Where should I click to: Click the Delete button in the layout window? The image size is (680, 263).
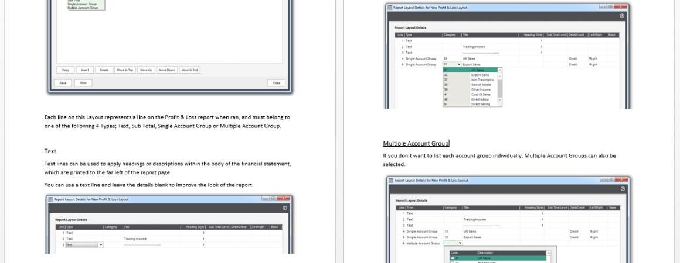click(x=104, y=70)
